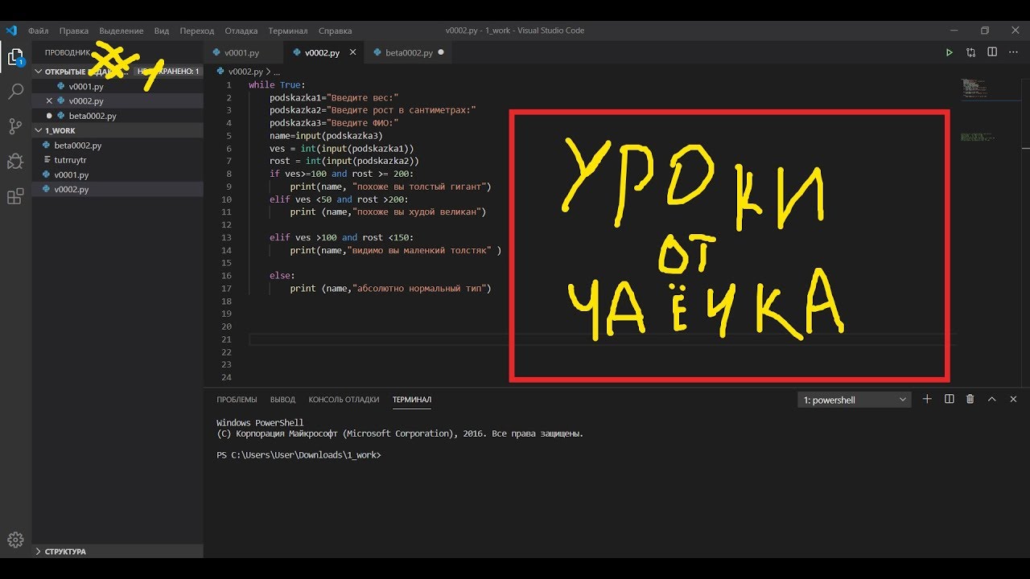Split the editor to the right
Image resolution: width=1030 pixels, height=579 pixels.
coord(992,52)
